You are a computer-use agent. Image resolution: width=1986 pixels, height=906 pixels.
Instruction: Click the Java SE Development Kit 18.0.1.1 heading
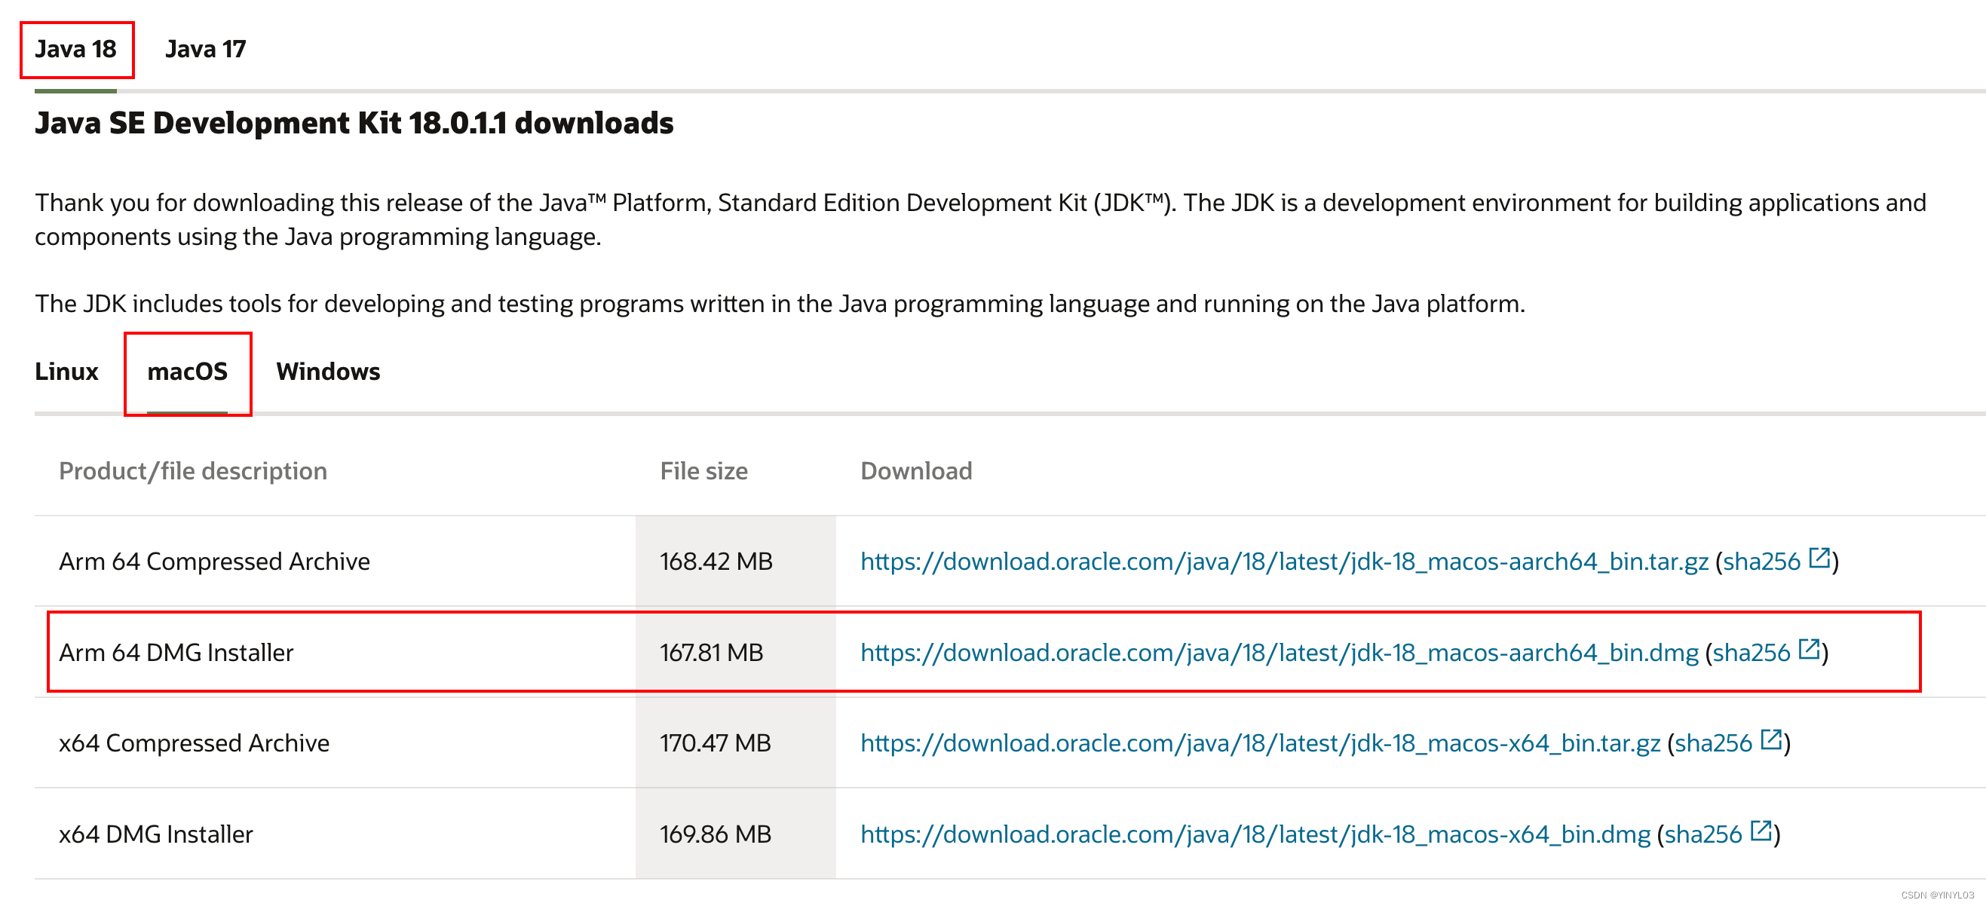click(354, 124)
